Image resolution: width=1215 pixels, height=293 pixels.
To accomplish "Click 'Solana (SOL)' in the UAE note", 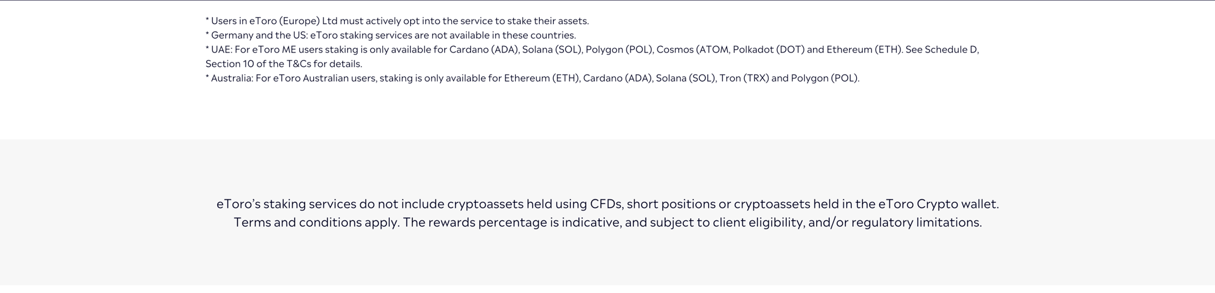I will [552, 49].
